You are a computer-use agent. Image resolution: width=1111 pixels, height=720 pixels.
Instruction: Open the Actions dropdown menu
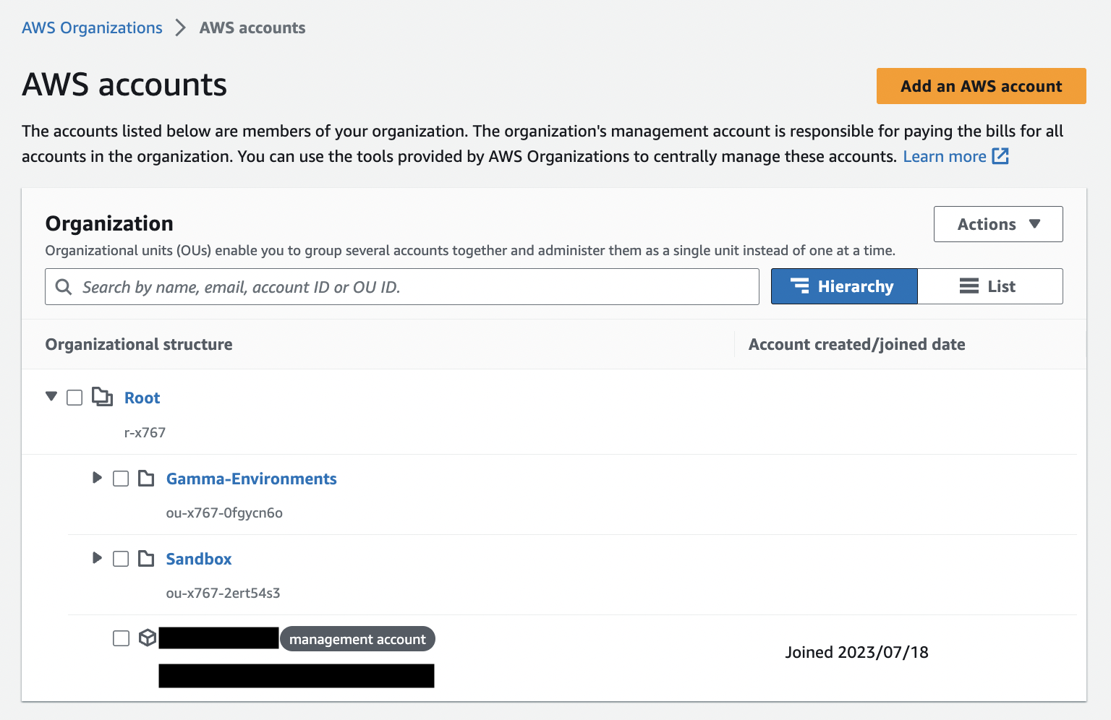pyautogui.click(x=997, y=224)
